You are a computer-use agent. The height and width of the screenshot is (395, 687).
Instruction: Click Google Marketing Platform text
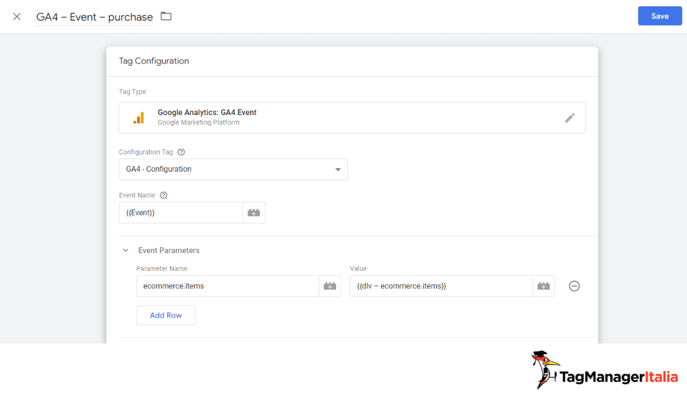(199, 123)
